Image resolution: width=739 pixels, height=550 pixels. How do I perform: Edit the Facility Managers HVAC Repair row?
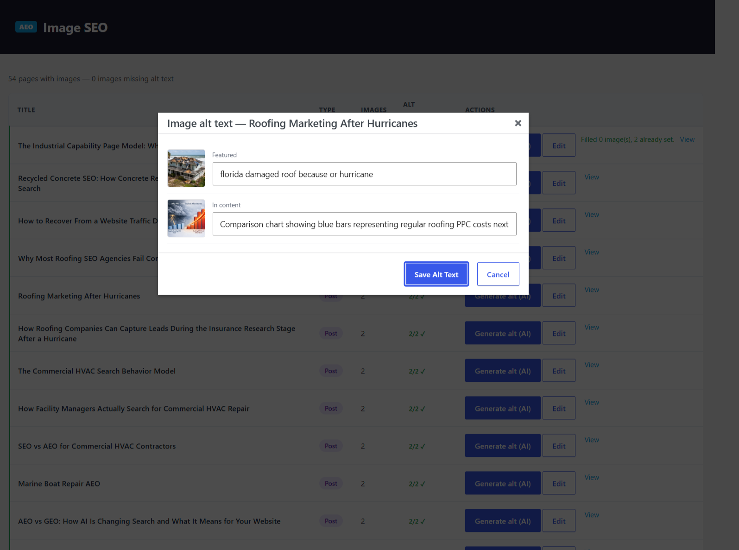(x=559, y=408)
